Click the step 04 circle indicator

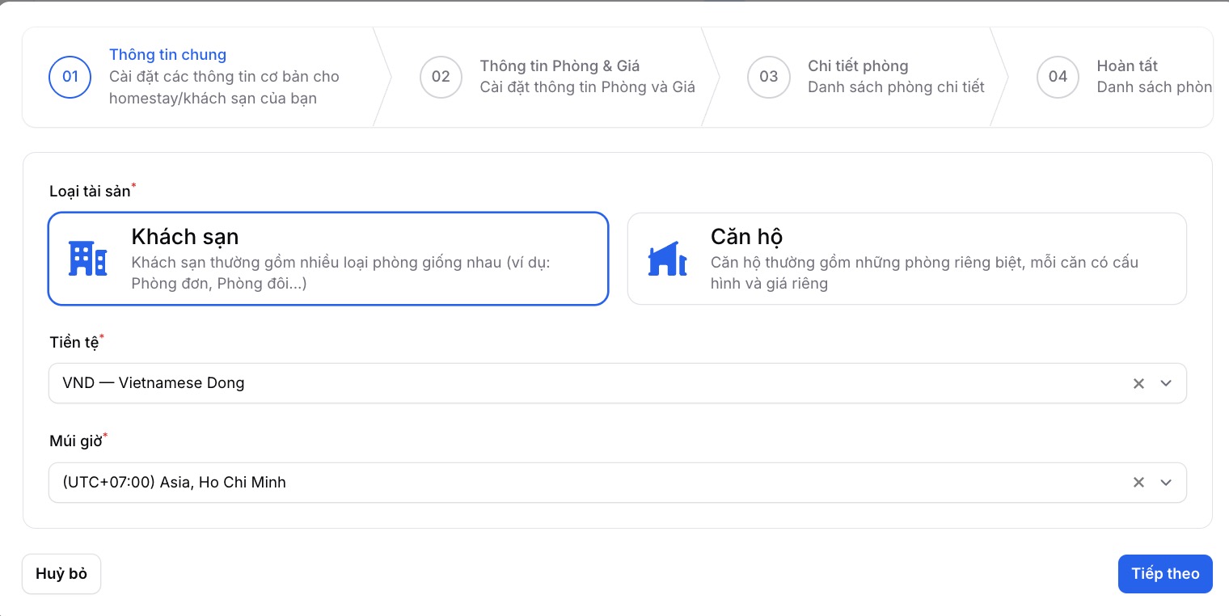pos(1058,77)
